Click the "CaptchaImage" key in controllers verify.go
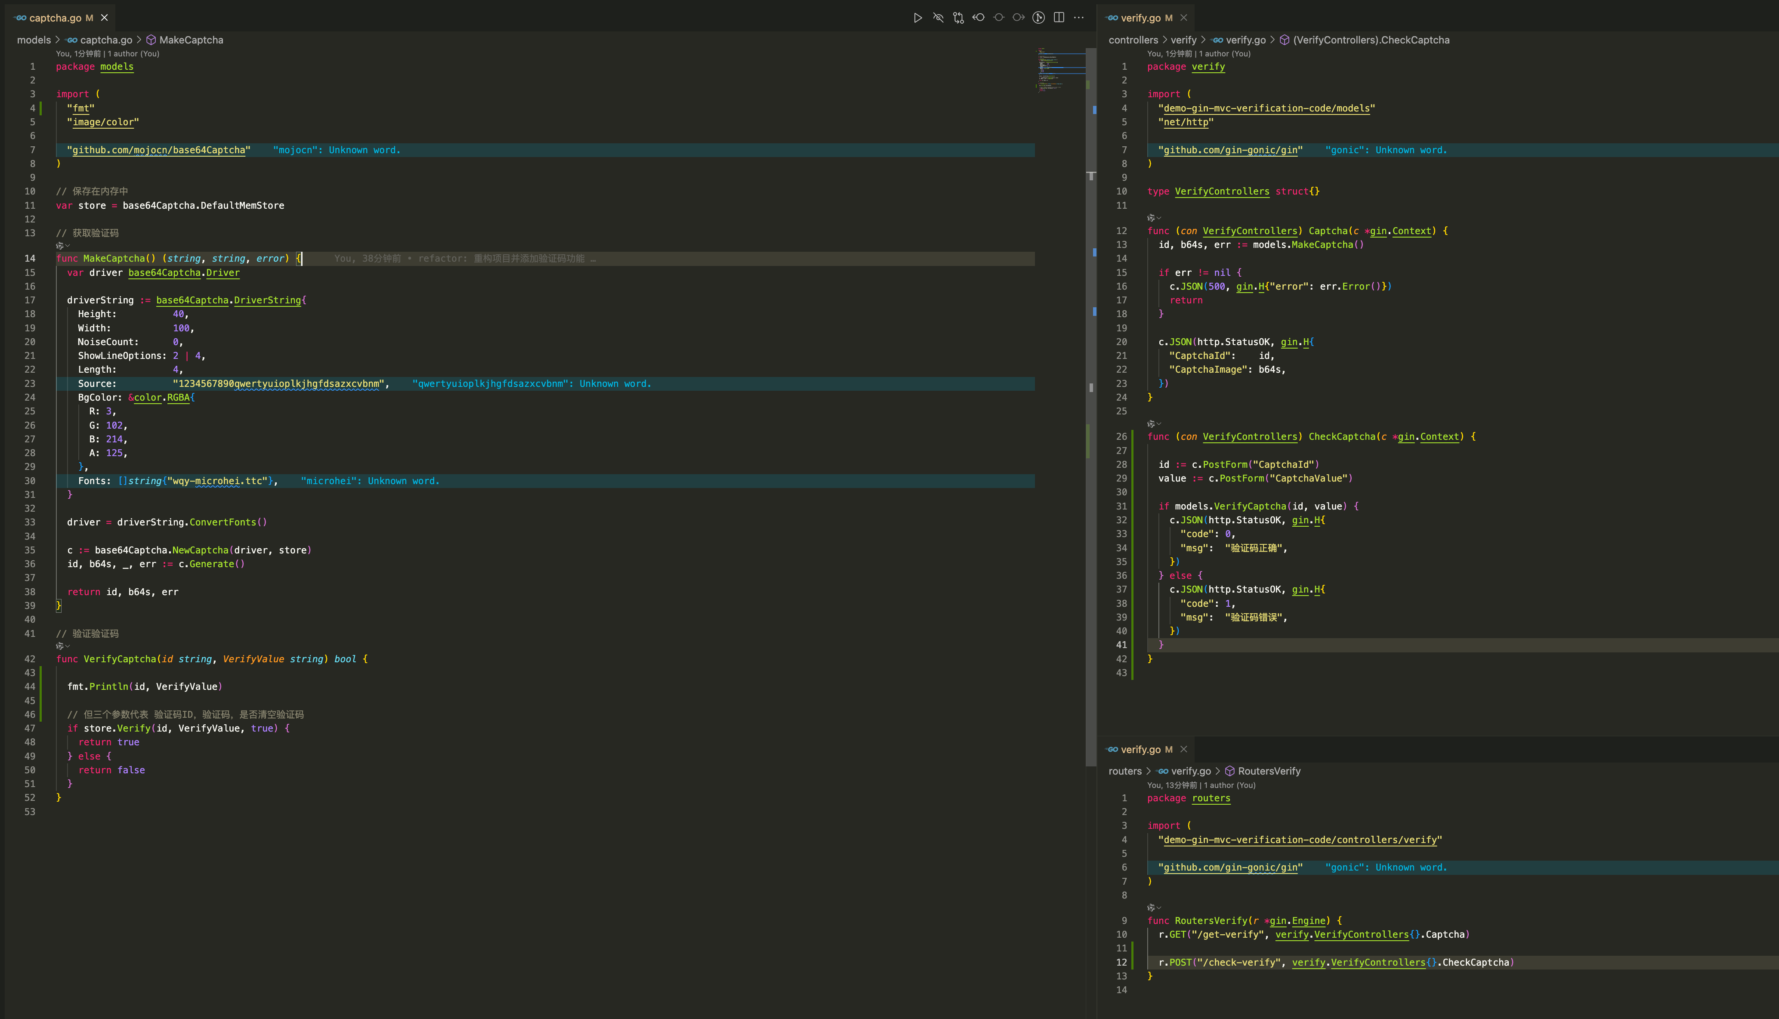The height and width of the screenshot is (1019, 1779). (1208, 370)
